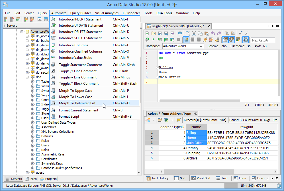Toggle the highlighted grid results display icon

click(x=225, y=40)
